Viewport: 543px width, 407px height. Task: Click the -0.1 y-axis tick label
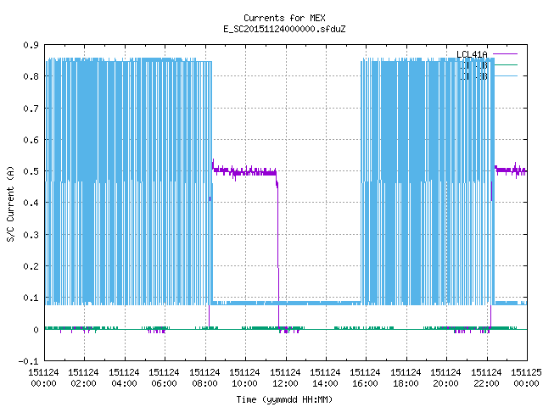(28, 361)
